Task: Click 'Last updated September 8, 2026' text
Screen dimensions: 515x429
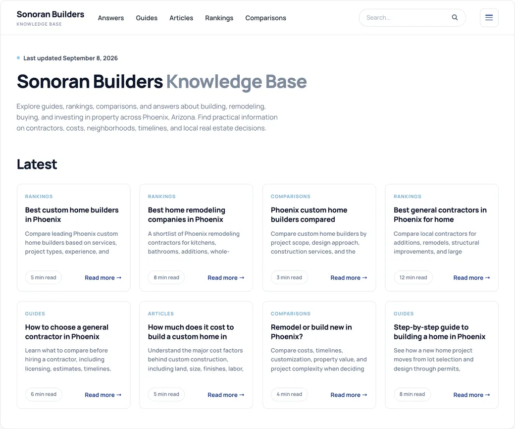Action: click(x=70, y=58)
